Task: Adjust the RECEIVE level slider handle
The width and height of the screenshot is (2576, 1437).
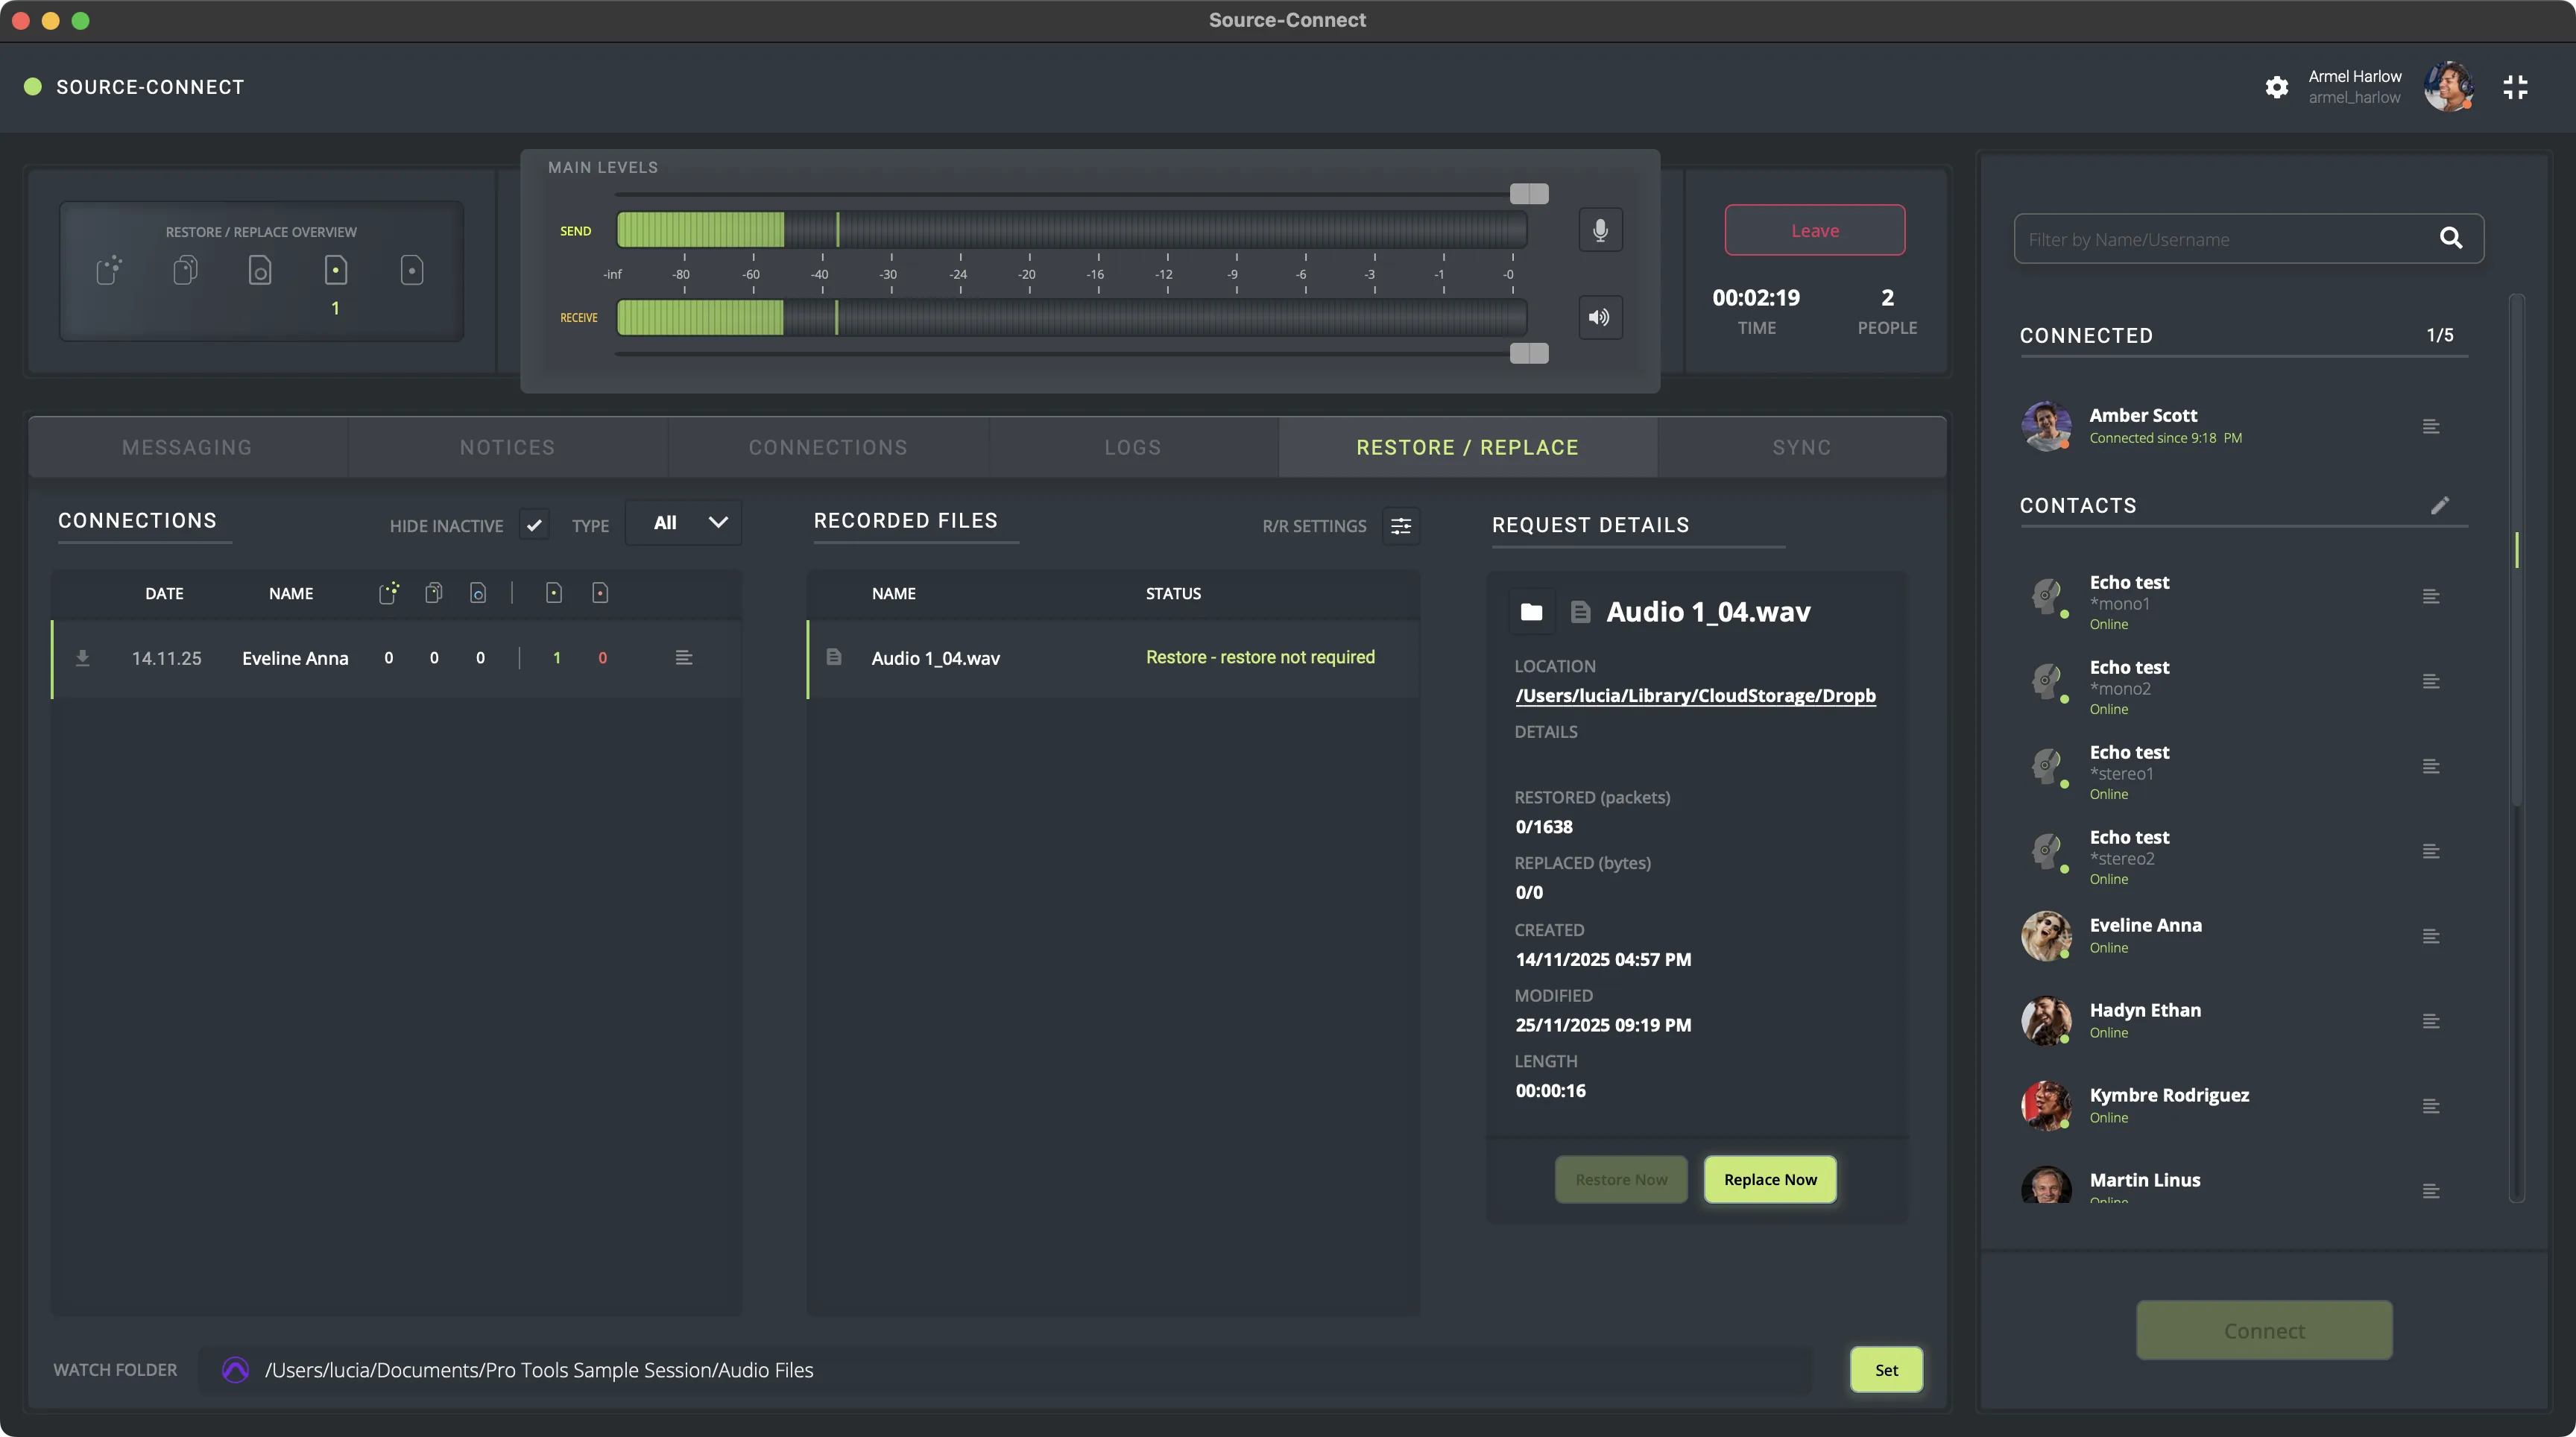Action: [x=1529, y=353]
